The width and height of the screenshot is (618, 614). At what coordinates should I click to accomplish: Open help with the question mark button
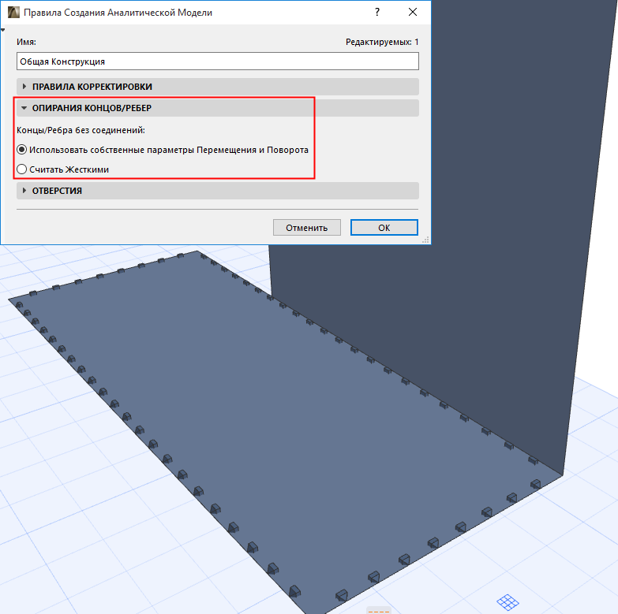click(377, 12)
